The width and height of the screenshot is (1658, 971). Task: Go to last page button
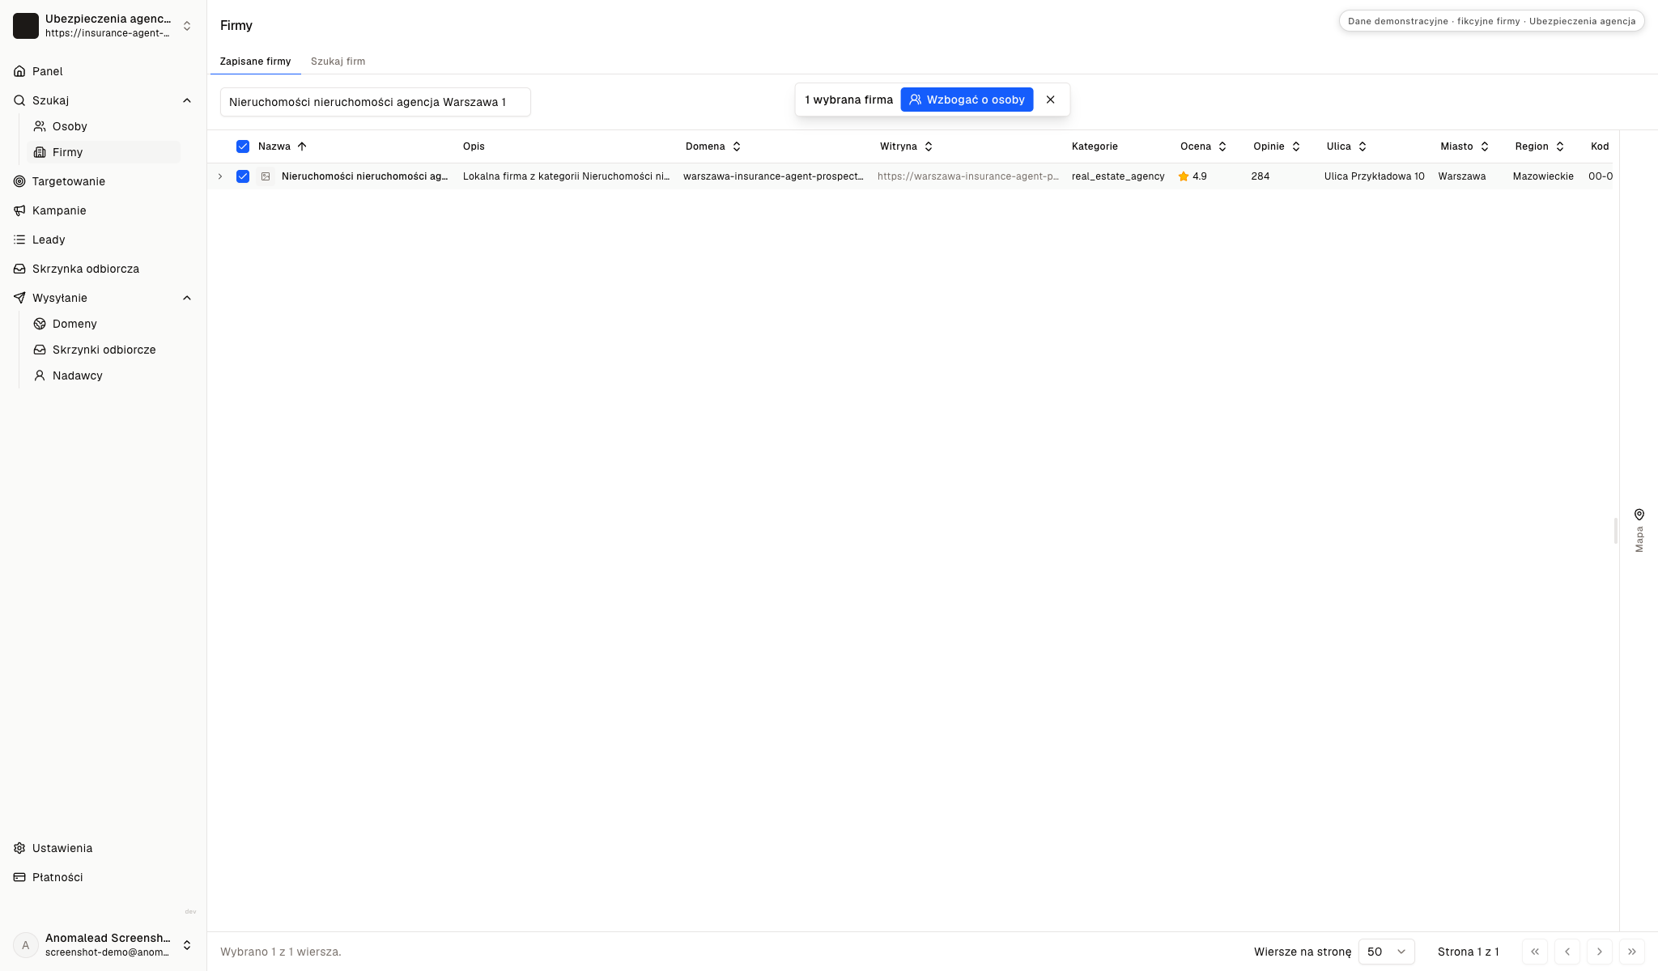pos(1632,952)
